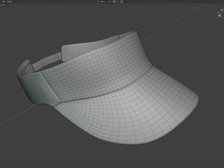
Task: Click the dark blue negative Z gizmo handle
Action: [x=222, y=18]
